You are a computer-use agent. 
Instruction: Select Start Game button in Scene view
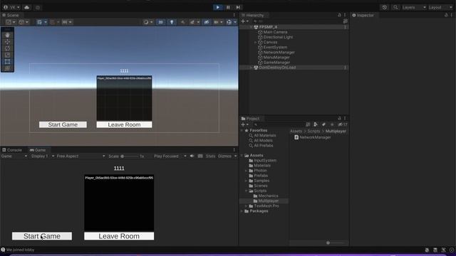[63, 124]
